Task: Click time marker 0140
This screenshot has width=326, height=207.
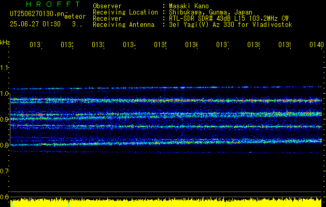Action: click(317, 45)
